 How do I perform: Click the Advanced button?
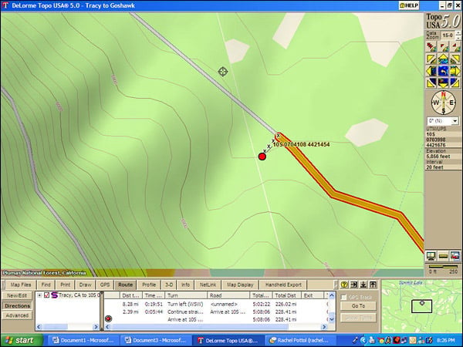[17, 315]
